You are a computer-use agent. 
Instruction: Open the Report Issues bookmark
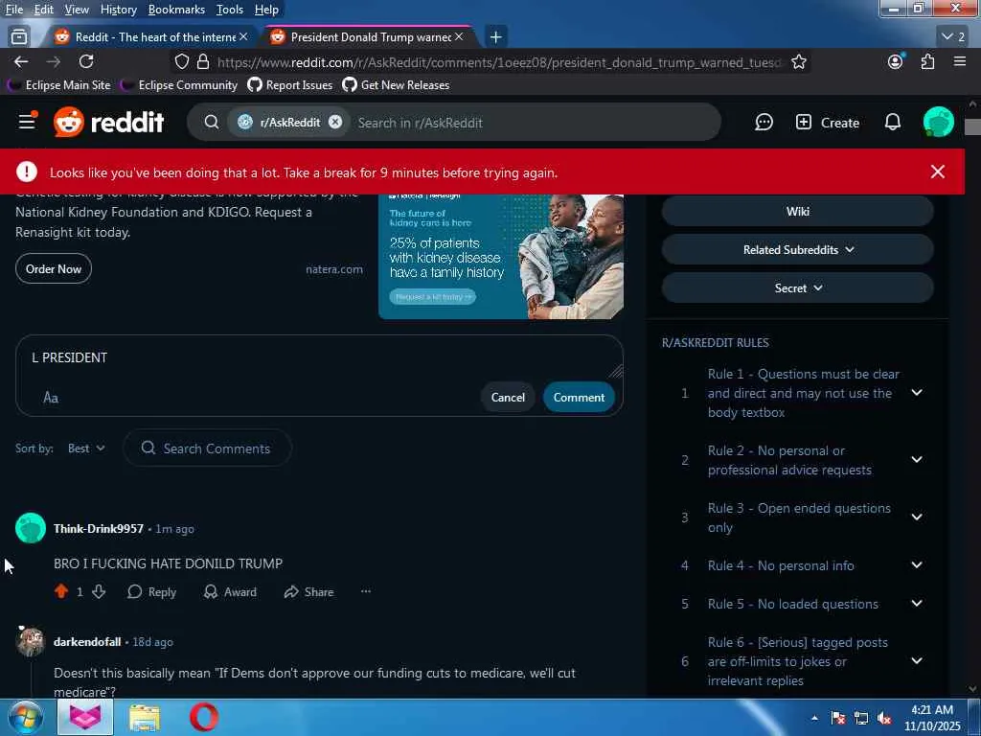tap(289, 85)
